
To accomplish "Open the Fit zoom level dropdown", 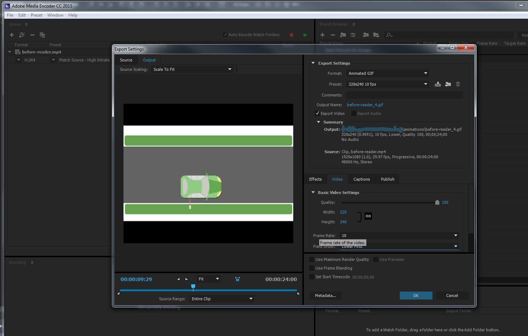I will click(x=209, y=279).
